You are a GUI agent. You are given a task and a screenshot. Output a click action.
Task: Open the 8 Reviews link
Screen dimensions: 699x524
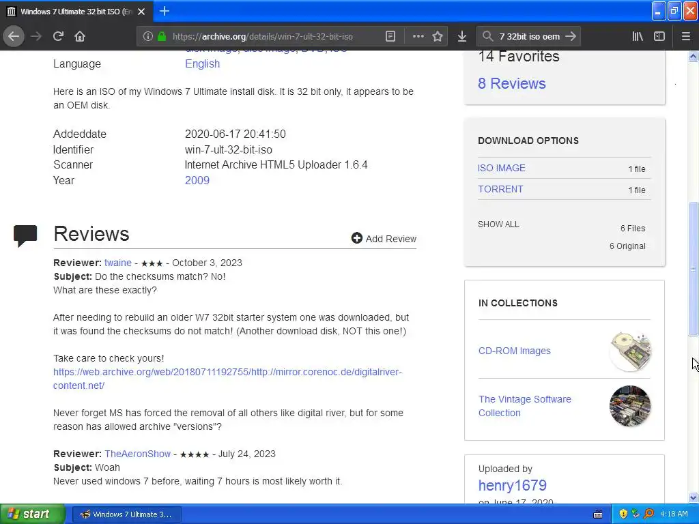(x=512, y=83)
